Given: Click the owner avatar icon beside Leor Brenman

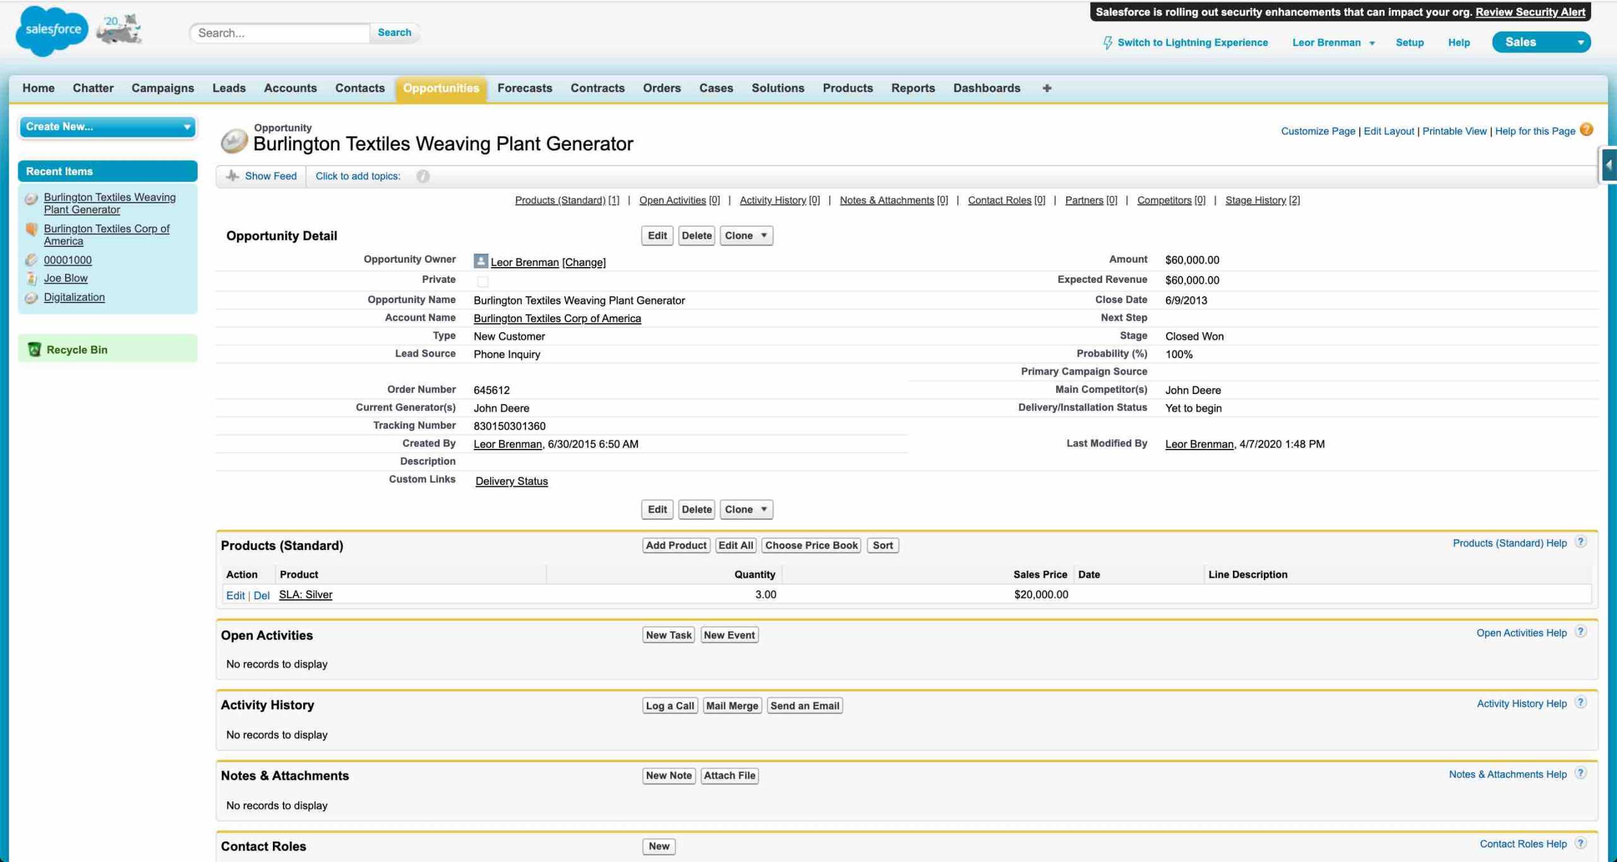Looking at the screenshot, I should click(481, 261).
